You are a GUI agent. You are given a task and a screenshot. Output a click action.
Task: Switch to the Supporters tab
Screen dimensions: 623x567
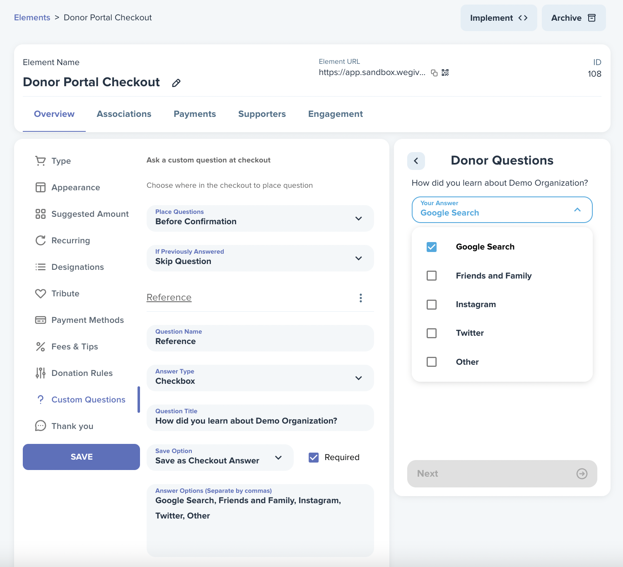pos(262,114)
